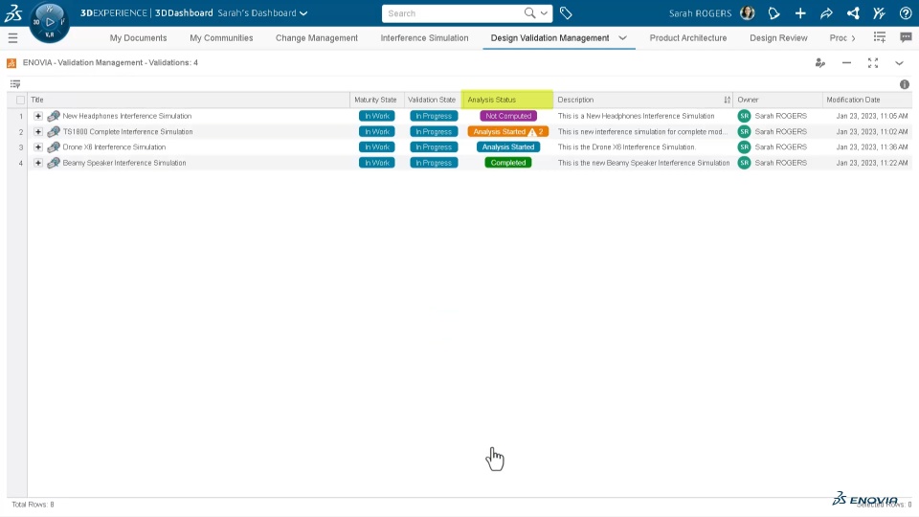Expand the TS1800 Complete Interference Simulation row
Screen dimensions: 919x517
38,132
